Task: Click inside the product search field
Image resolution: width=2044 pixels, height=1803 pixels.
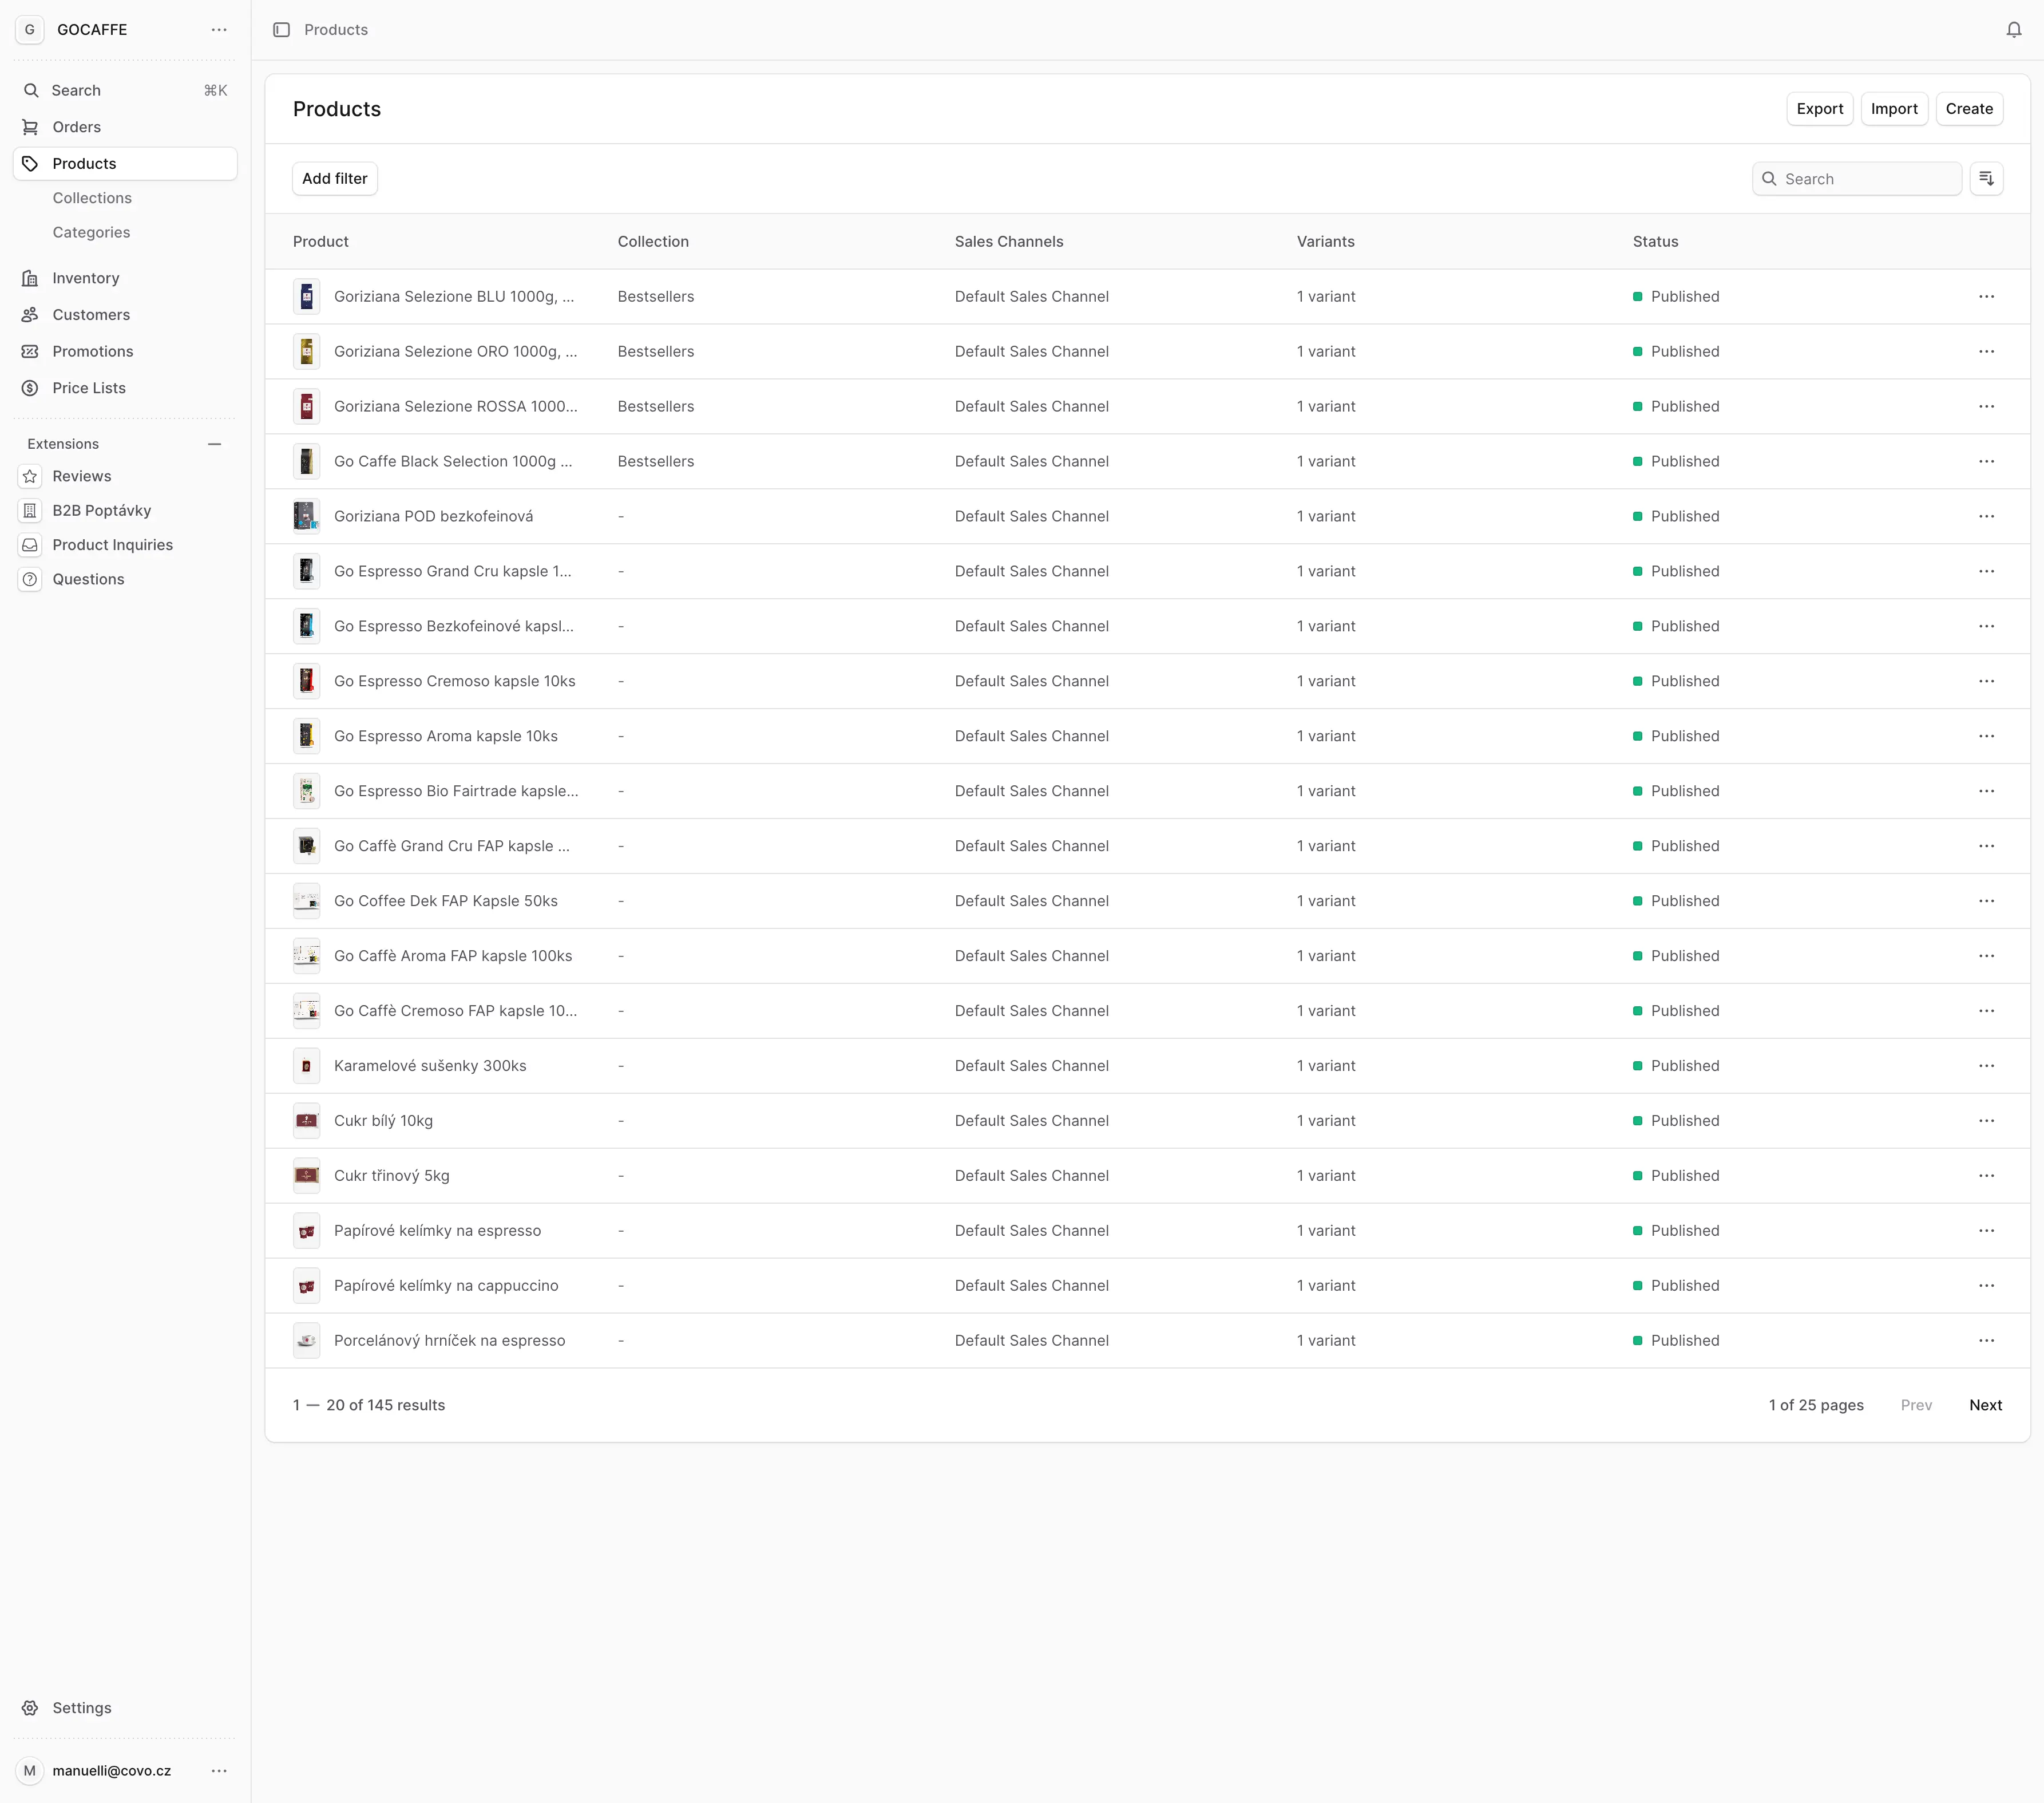Action: point(1857,178)
